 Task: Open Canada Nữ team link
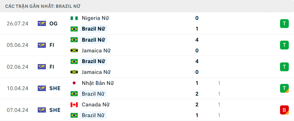click(96, 104)
